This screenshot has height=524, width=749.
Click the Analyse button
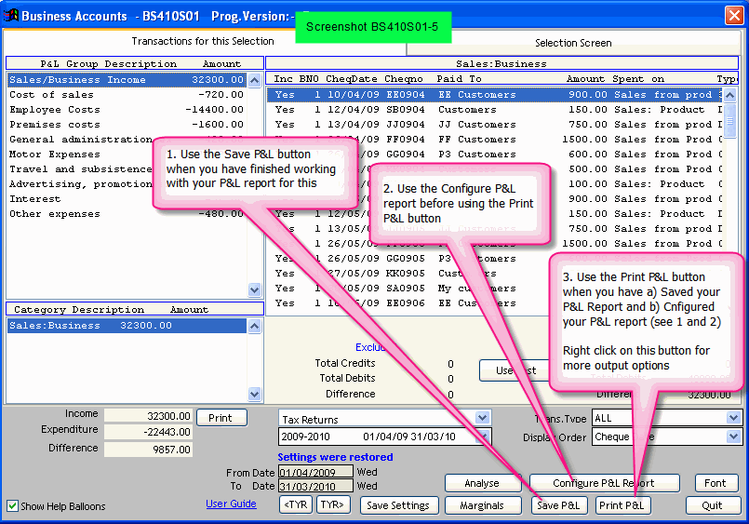[482, 483]
